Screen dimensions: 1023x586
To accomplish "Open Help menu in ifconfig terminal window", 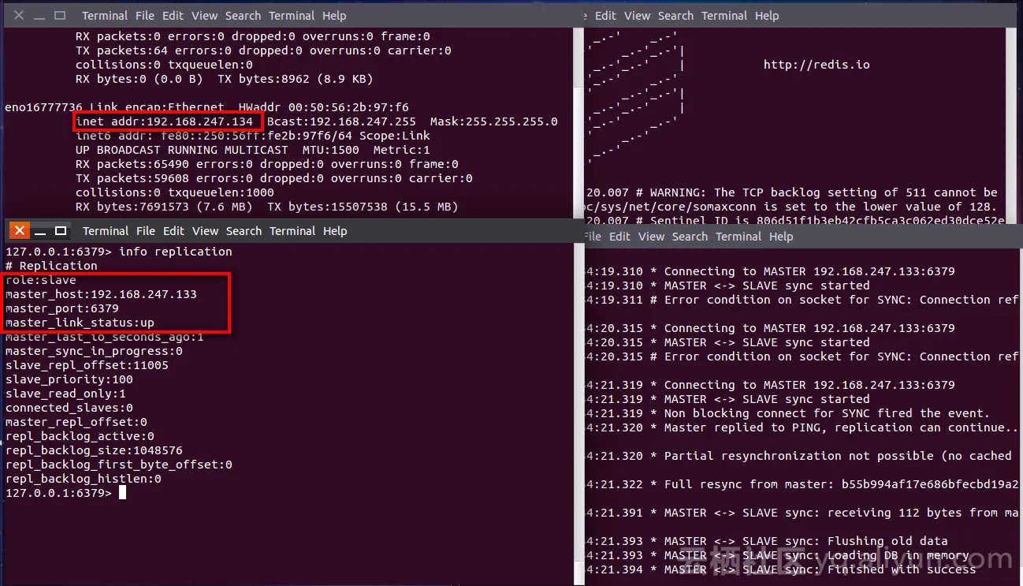I will coord(334,16).
